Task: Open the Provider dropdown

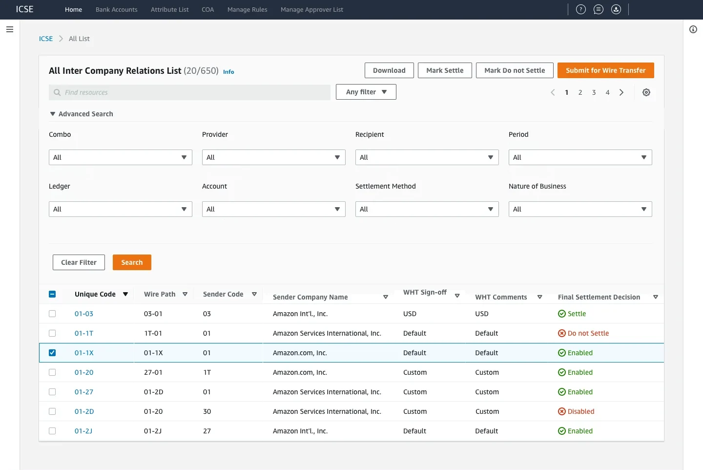Action: [x=274, y=157]
